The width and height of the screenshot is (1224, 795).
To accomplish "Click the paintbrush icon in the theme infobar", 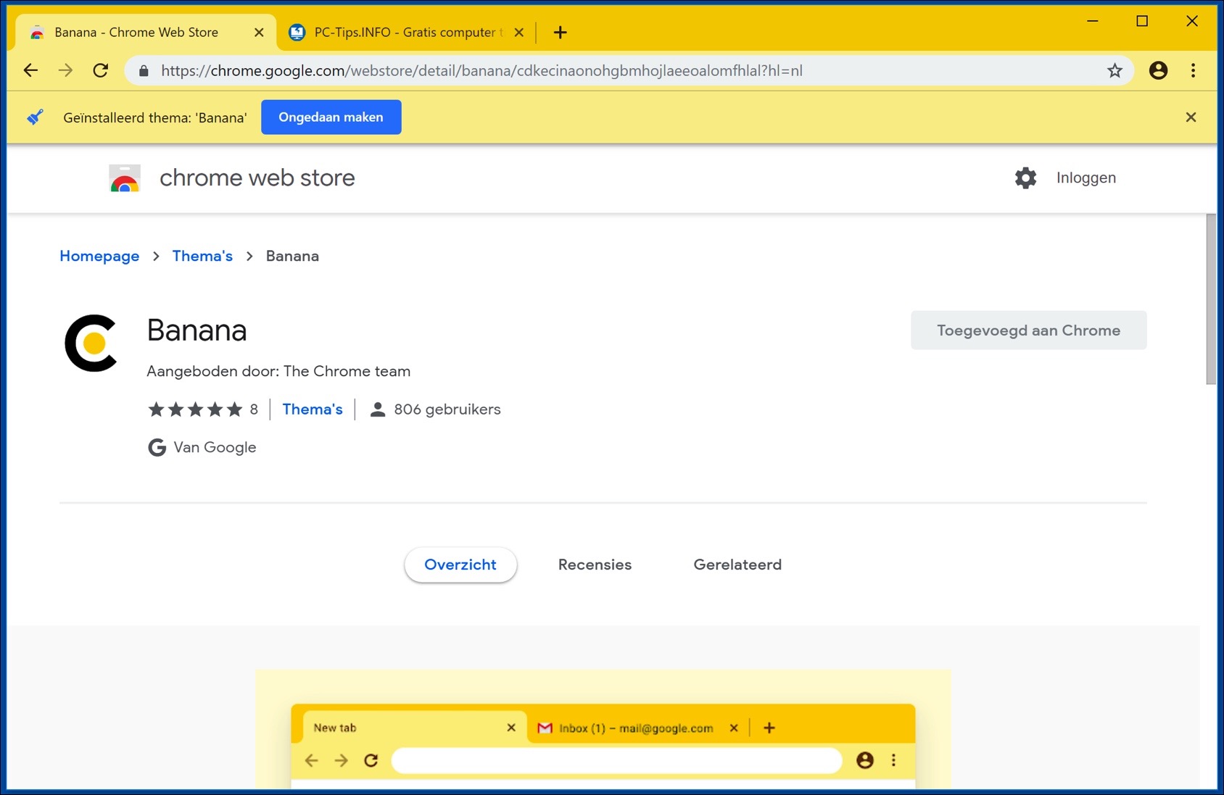I will coord(35,117).
